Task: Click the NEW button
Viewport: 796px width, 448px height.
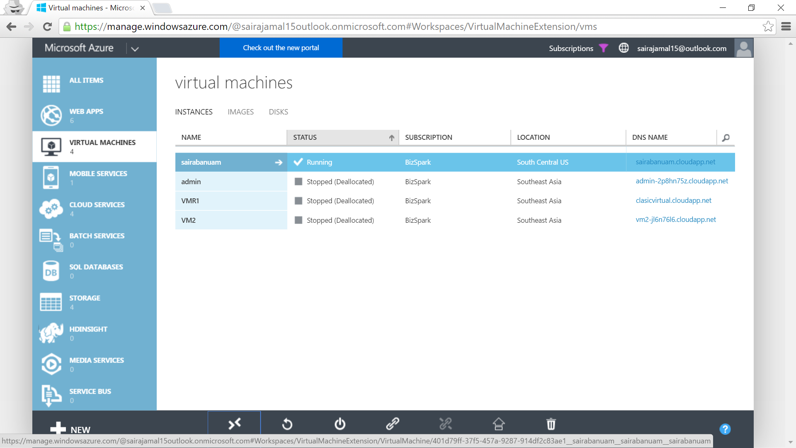Action: pyautogui.click(x=70, y=429)
